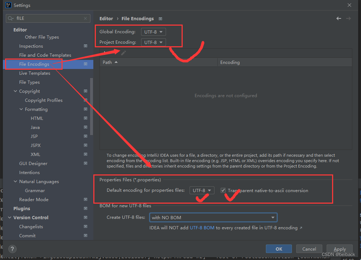Open File and Code Templates settings
Image resolution: width=361 pixels, height=260 pixels.
(45, 55)
